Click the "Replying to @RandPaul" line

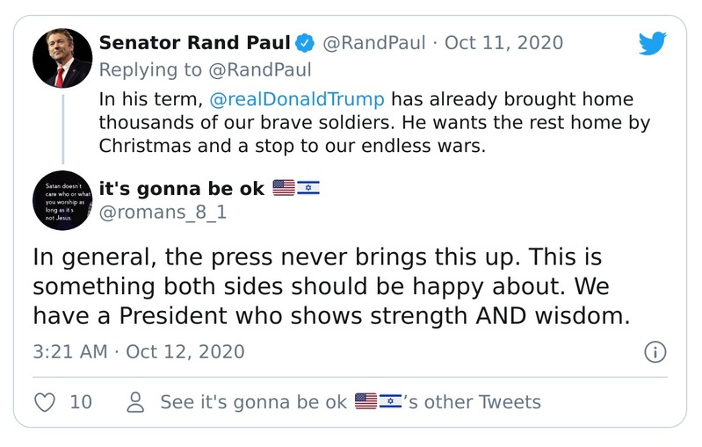click(205, 70)
